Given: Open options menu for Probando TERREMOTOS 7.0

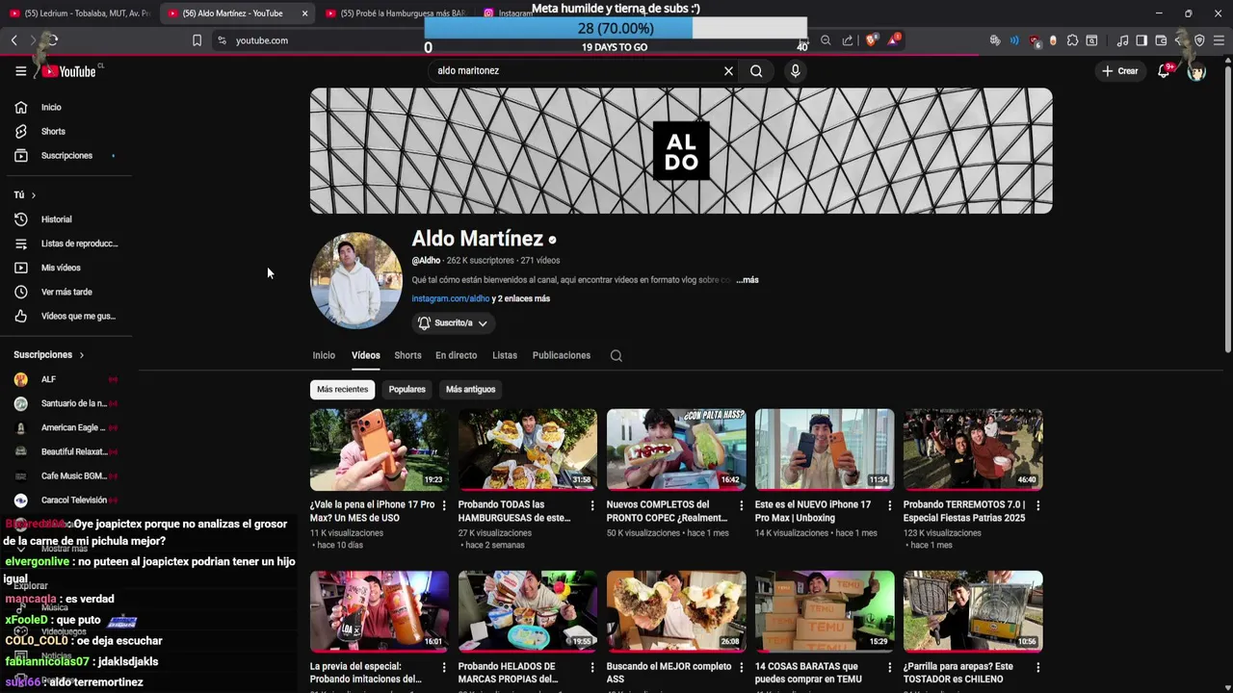Looking at the screenshot, I should [1037, 505].
